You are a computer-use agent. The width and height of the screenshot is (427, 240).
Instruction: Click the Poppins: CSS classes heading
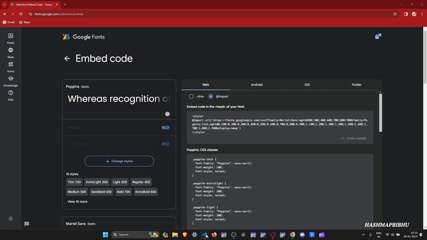pos(202,150)
